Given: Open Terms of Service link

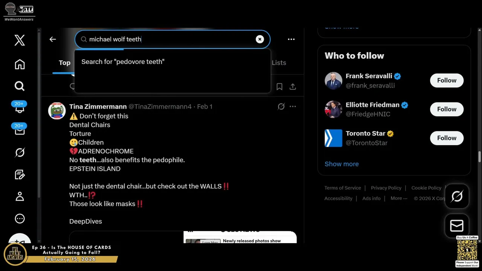Looking at the screenshot, I should tap(343, 188).
